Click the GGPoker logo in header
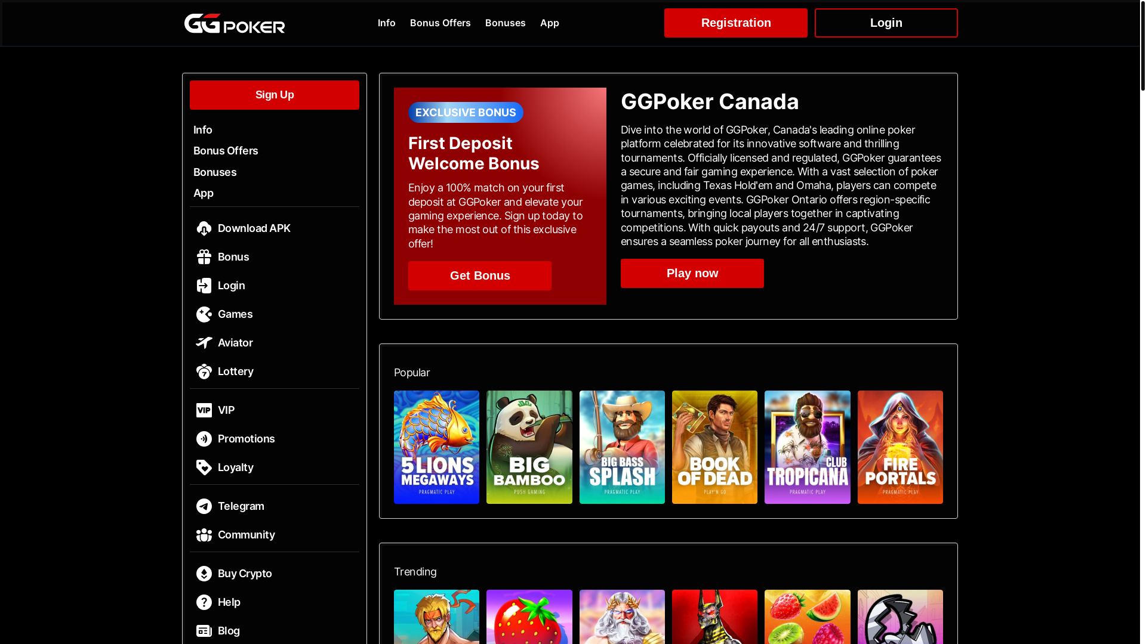This screenshot has height=644, width=1146. tap(235, 23)
